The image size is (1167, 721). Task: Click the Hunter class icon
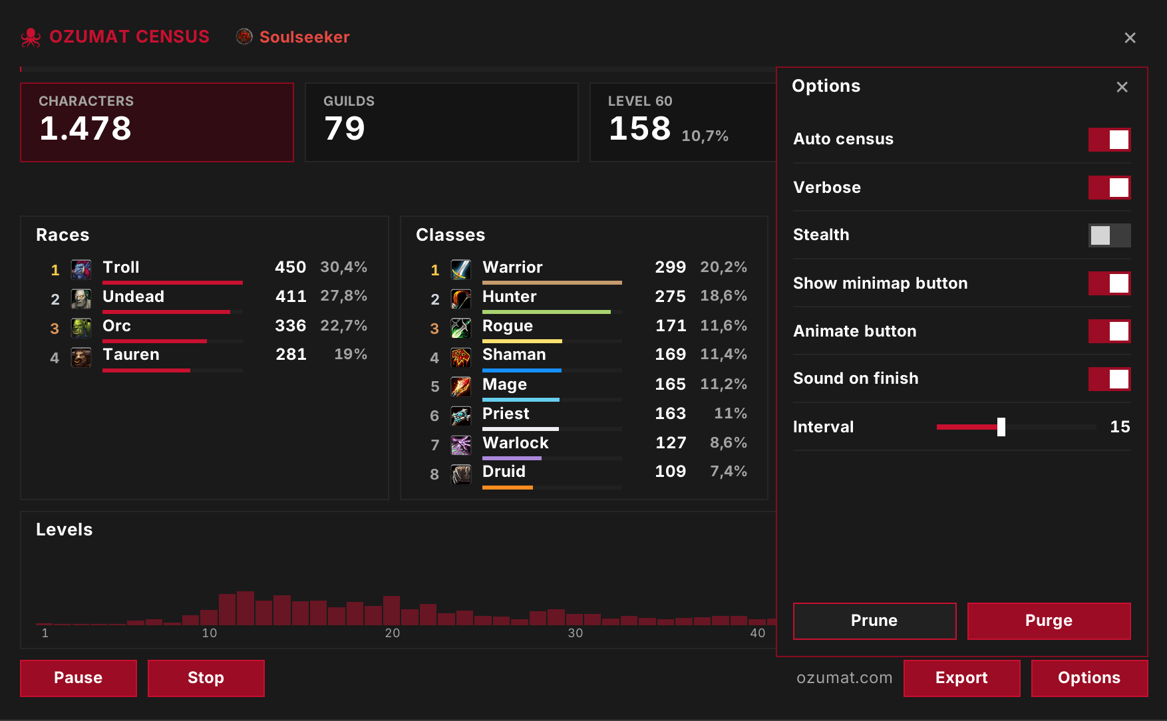(461, 299)
